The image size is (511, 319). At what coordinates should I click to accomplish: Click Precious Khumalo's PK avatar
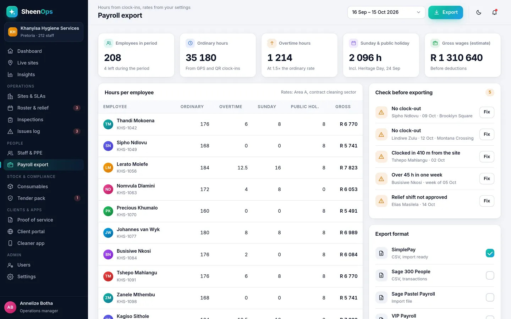tap(108, 211)
